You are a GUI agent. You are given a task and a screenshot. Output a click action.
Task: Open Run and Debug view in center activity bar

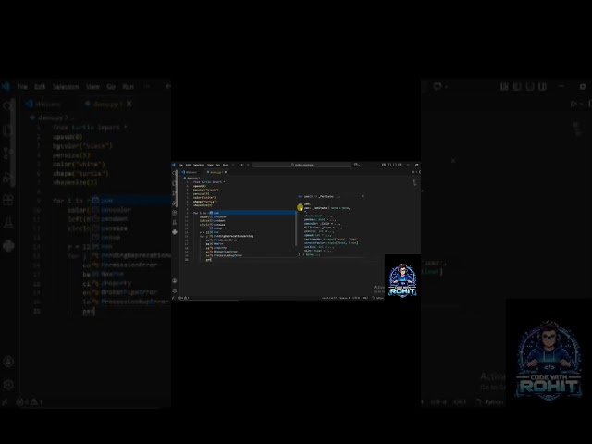coord(175,203)
